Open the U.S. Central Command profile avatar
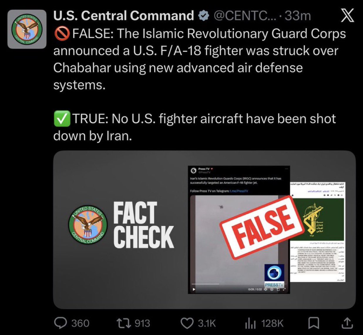363x335 pixels. [27, 29]
